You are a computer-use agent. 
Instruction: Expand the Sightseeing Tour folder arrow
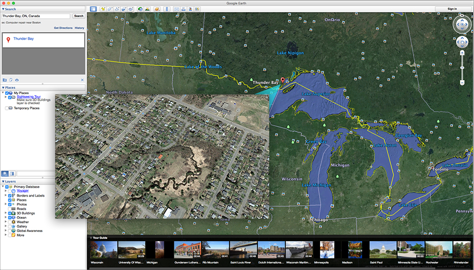[6, 97]
